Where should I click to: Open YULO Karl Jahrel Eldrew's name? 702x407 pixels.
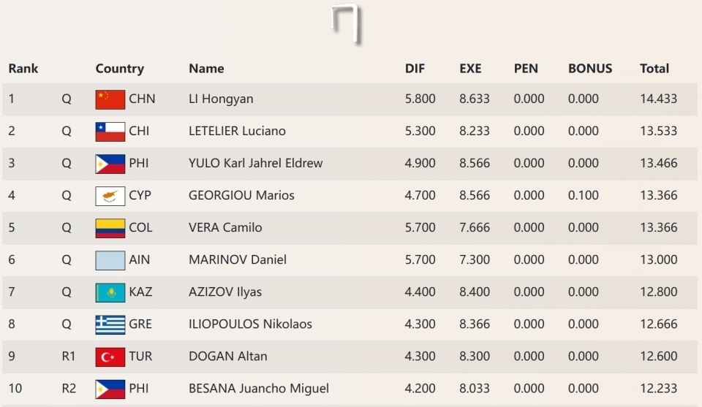(255, 164)
